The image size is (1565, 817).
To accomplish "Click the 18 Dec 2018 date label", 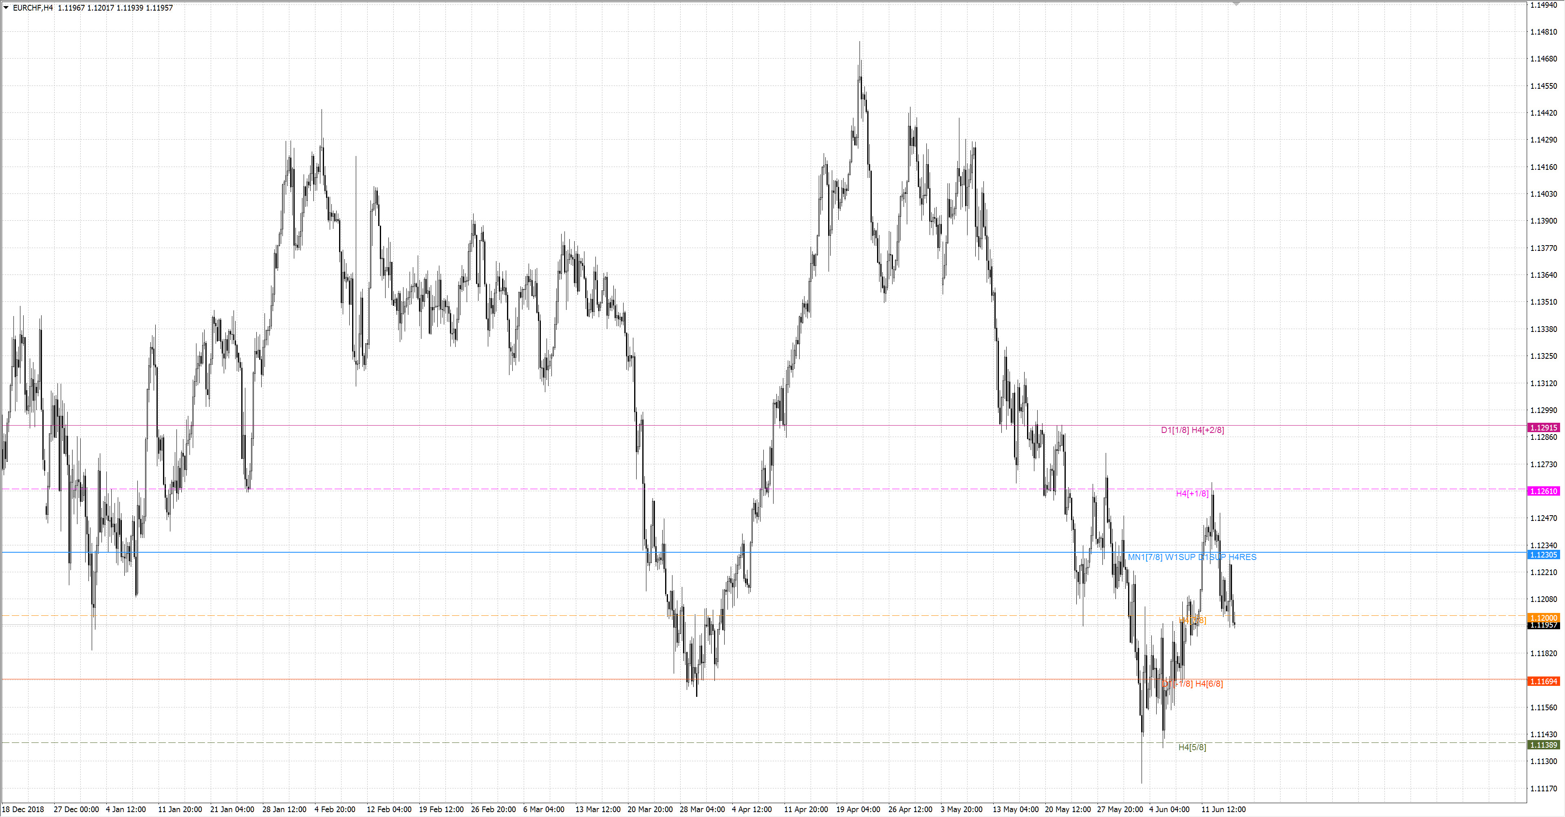I will click(23, 809).
